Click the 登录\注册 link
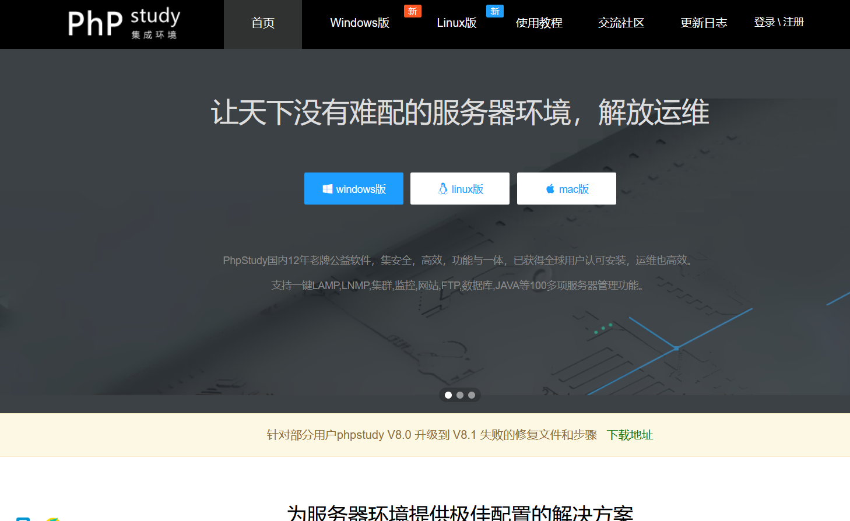 779,22
